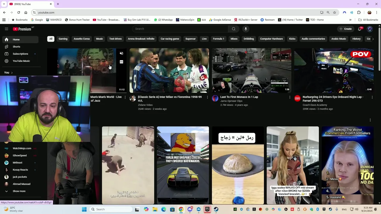Select the Supercar filter chip
Image resolution: width=381 pixels, height=214 pixels.
tap(190, 39)
